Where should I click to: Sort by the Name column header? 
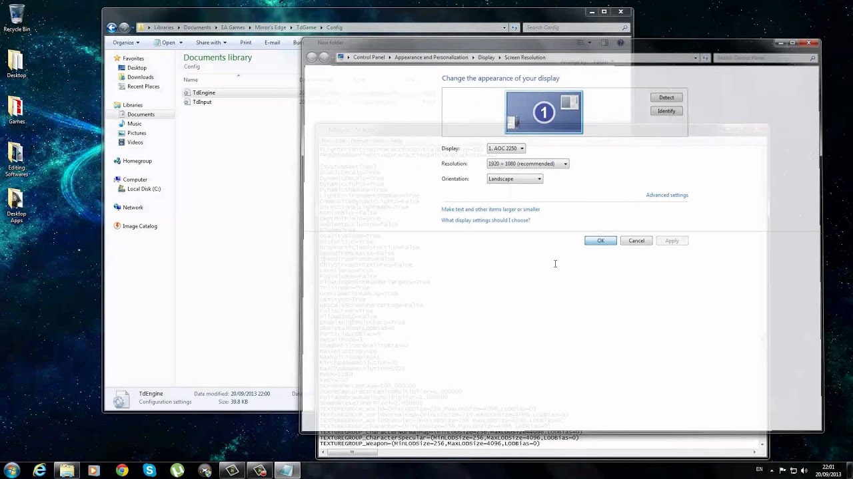coord(191,80)
